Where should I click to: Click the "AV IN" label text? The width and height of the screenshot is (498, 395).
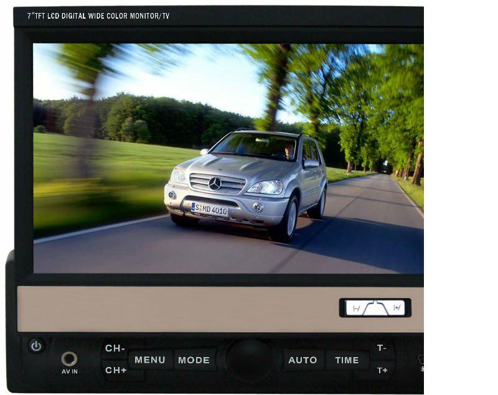[x=70, y=371]
